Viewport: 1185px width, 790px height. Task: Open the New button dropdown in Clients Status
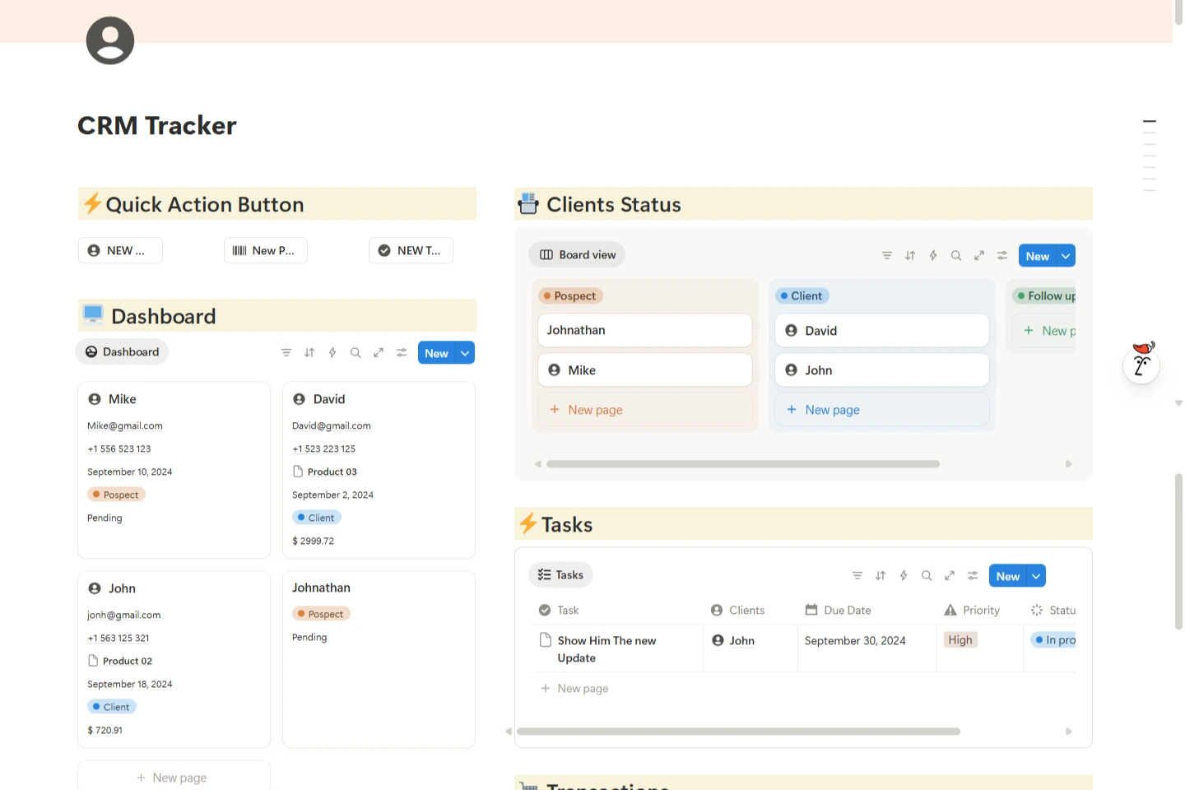coord(1065,255)
